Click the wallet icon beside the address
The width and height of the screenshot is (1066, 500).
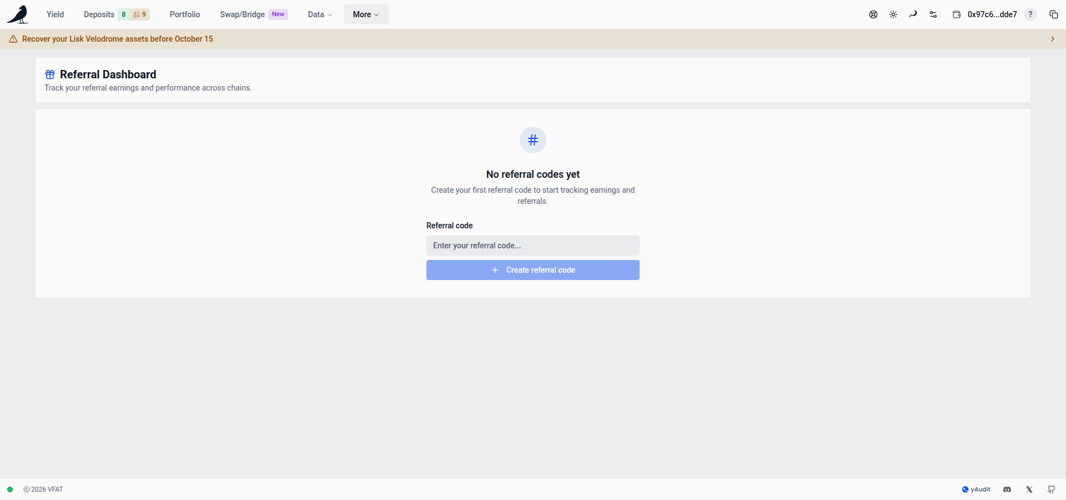[957, 14]
